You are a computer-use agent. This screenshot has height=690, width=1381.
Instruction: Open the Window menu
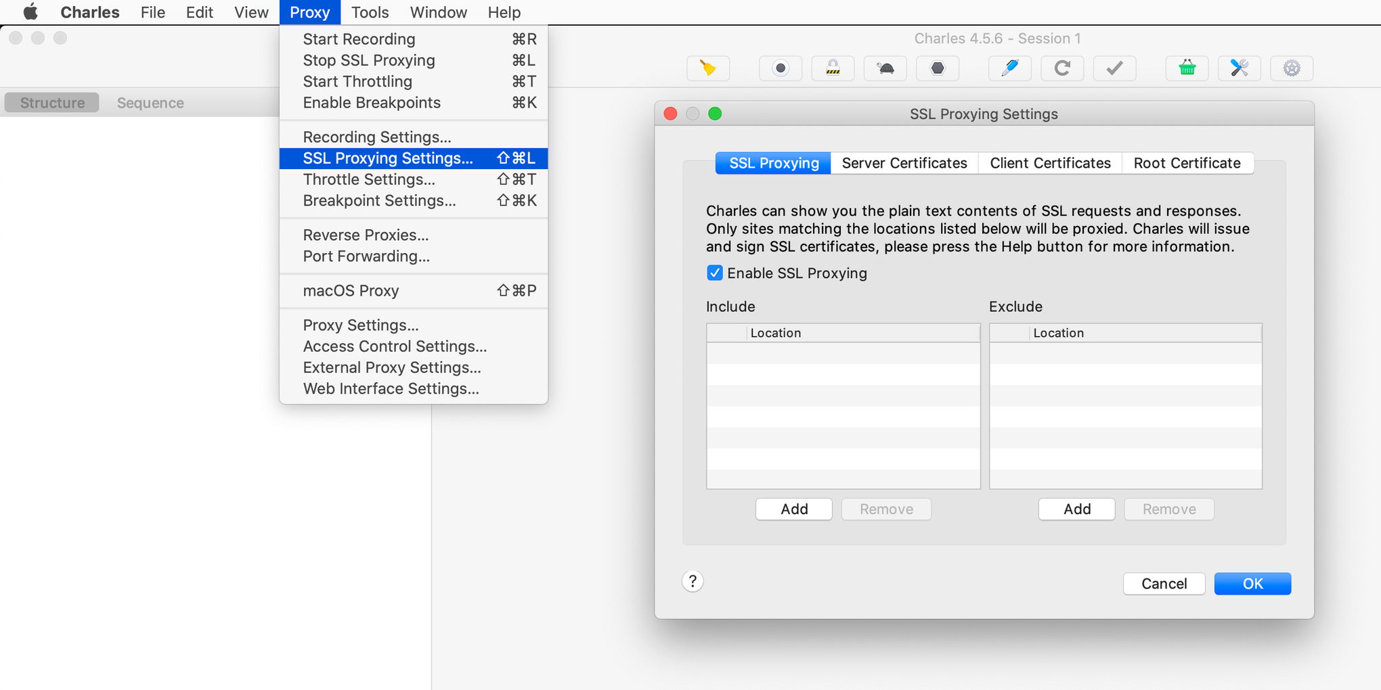(x=439, y=12)
